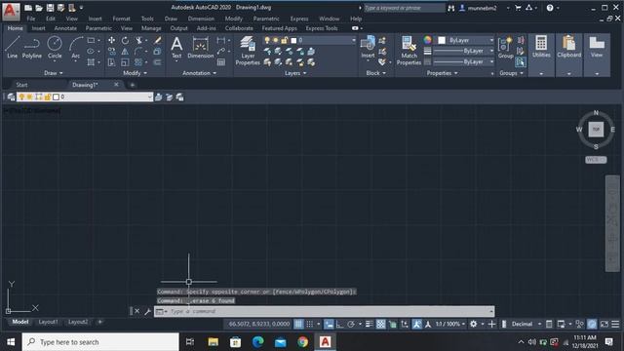Image resolution: width=624 pixels, height=351 pixels.
Task: Expand the Layers panel dropdown
Action: (x=295, y=73)
